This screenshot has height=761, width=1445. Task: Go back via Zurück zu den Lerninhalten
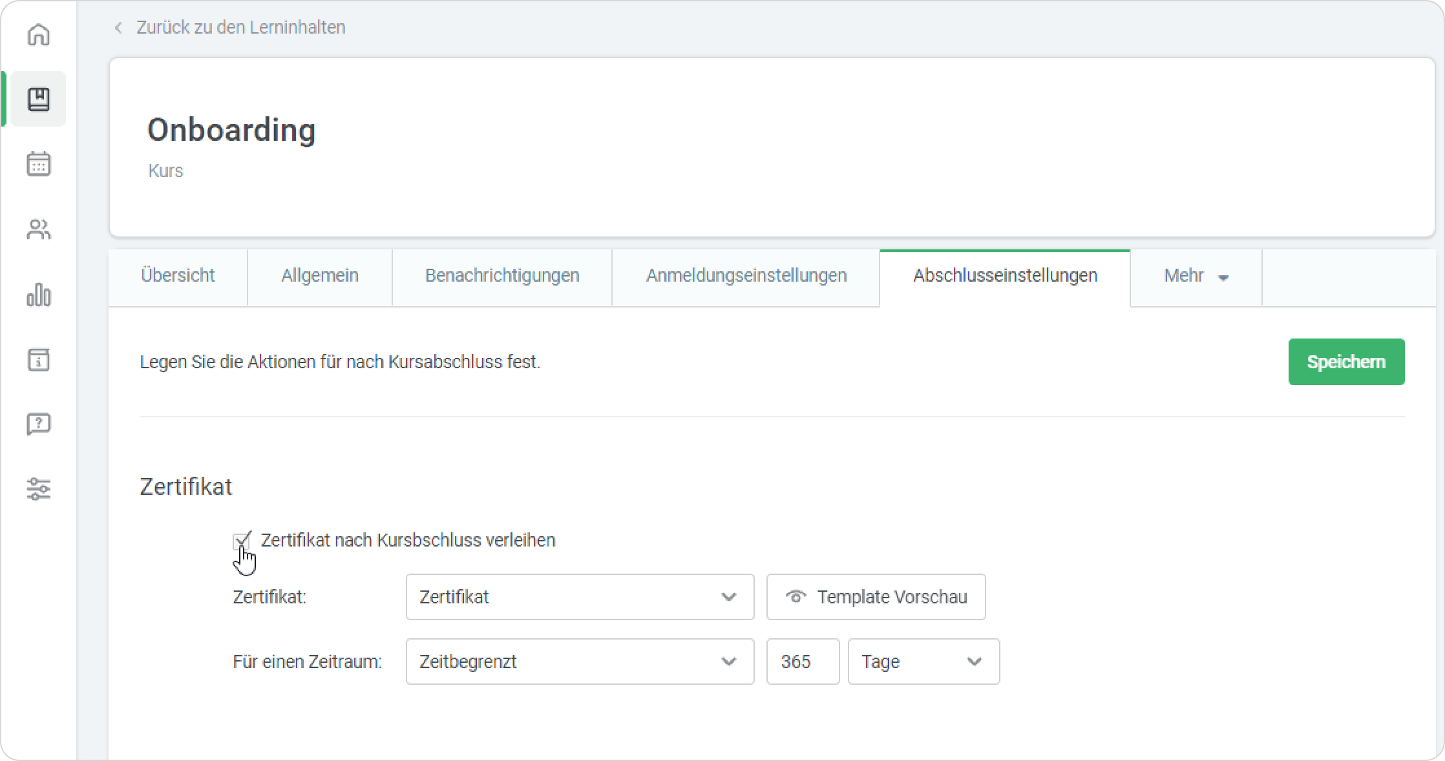(x=240, y=28)
